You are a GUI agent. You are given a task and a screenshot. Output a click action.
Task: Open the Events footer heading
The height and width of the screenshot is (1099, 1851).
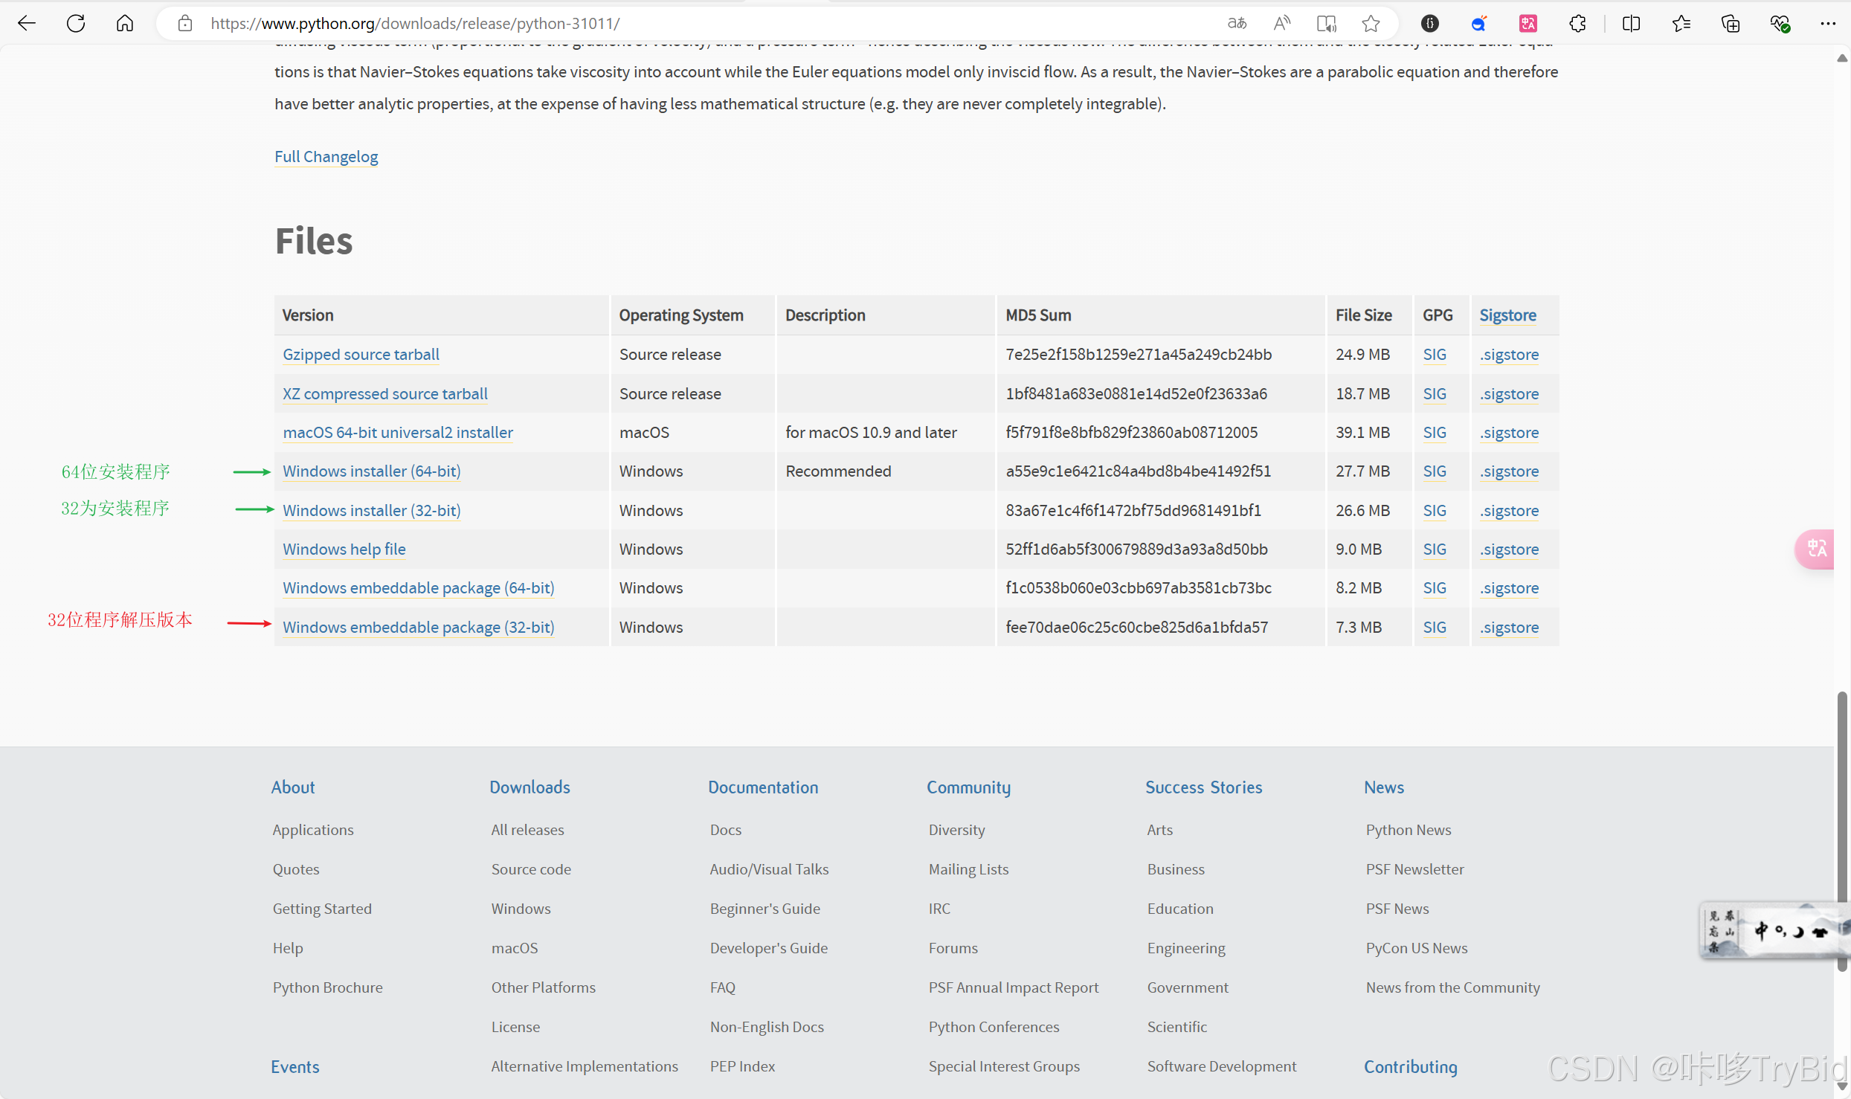294,1066
